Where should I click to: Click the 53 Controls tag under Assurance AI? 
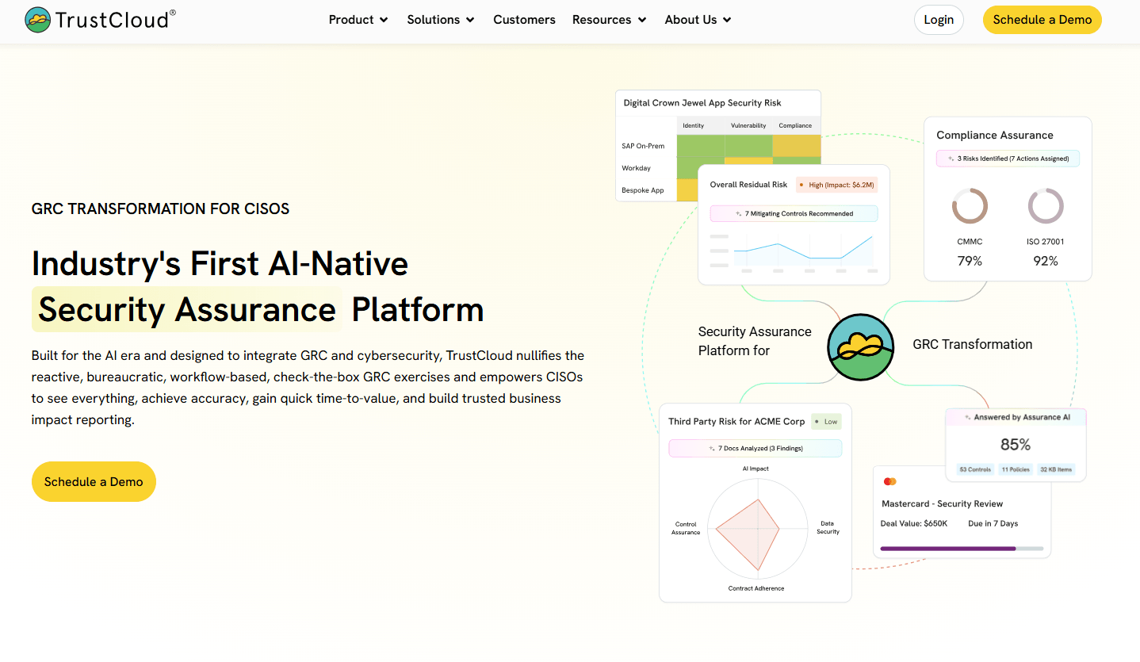point(974,469)
